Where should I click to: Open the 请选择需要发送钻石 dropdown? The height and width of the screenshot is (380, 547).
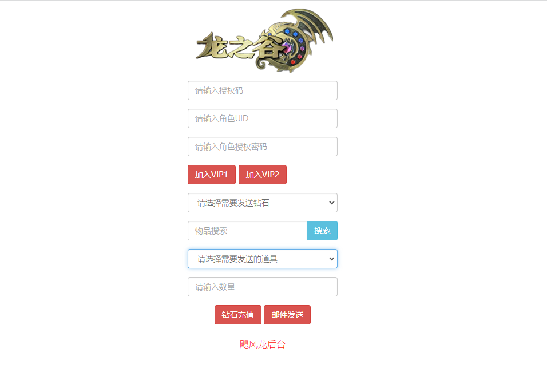[262, 203]
